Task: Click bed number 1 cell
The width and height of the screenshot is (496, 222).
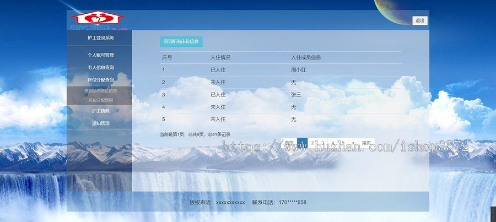Action: 164,70
